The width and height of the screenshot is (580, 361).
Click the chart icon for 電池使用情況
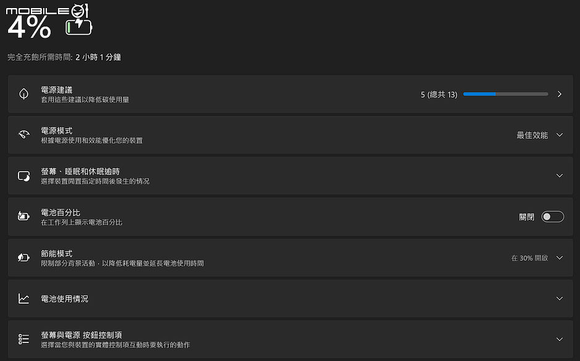pyautogui.click(x=23, y=299)
